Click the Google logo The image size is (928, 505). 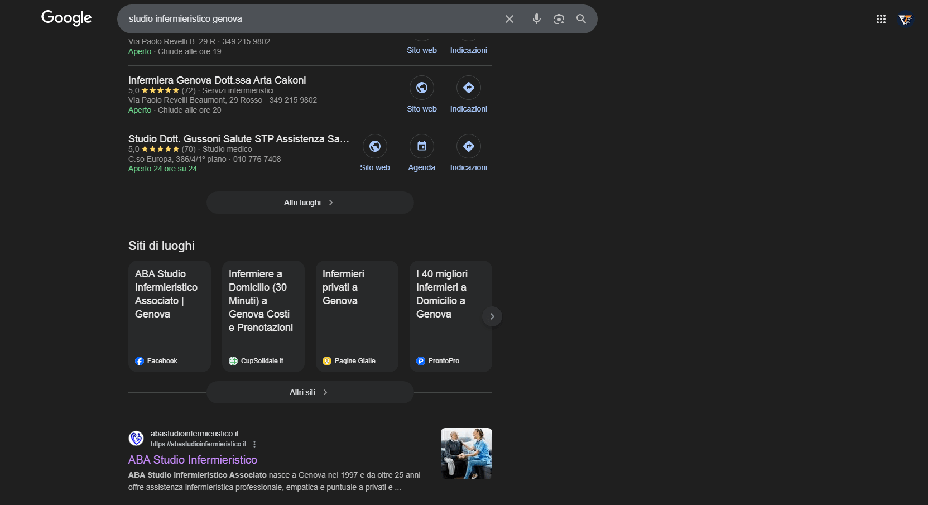tap(66, 18)
